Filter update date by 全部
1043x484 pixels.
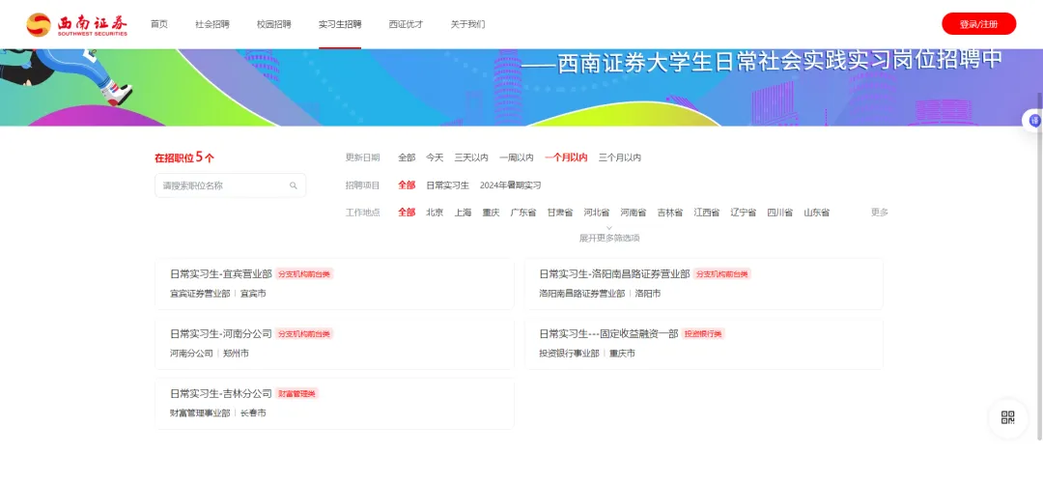(x=408, y=157)
